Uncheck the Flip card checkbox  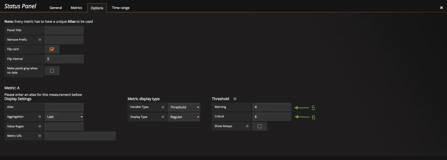pos(52,49)
